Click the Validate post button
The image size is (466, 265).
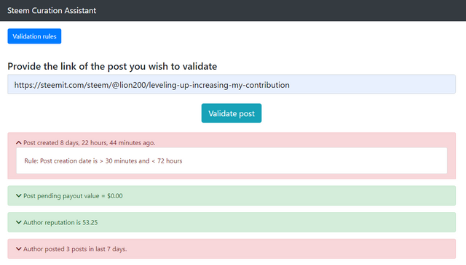point(232,113)
